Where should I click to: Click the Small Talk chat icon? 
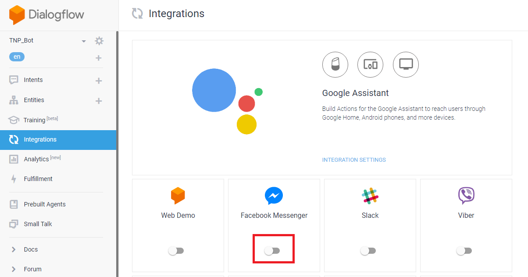pyautogui.click(x=14, y=224)
